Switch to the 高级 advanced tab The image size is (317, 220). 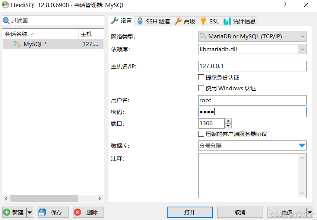[x=185, y=21]
